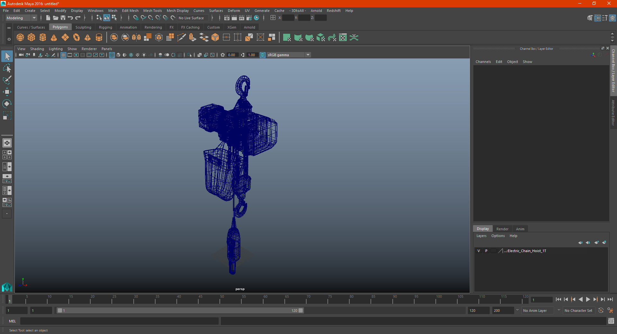Image resolution: width=617 pixels, height=334 pixels.
Task: Switch to the Render layer tab
Action: [x=502, y=229]
